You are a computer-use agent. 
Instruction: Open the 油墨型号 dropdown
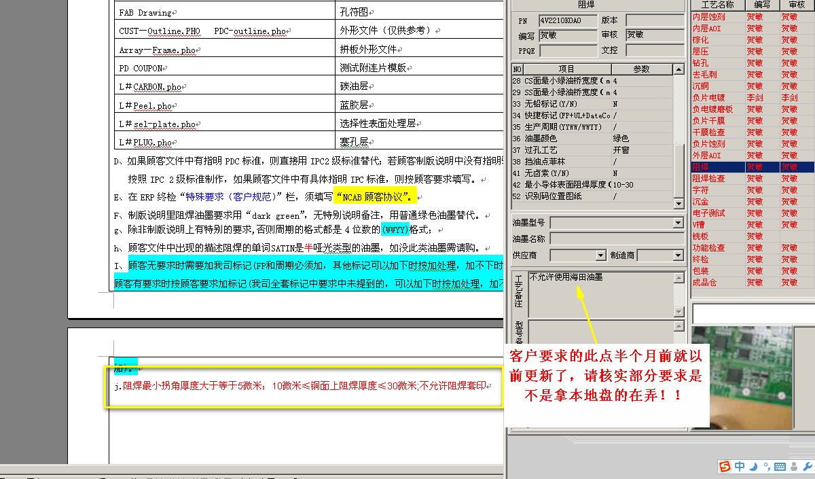coord(678,223)
